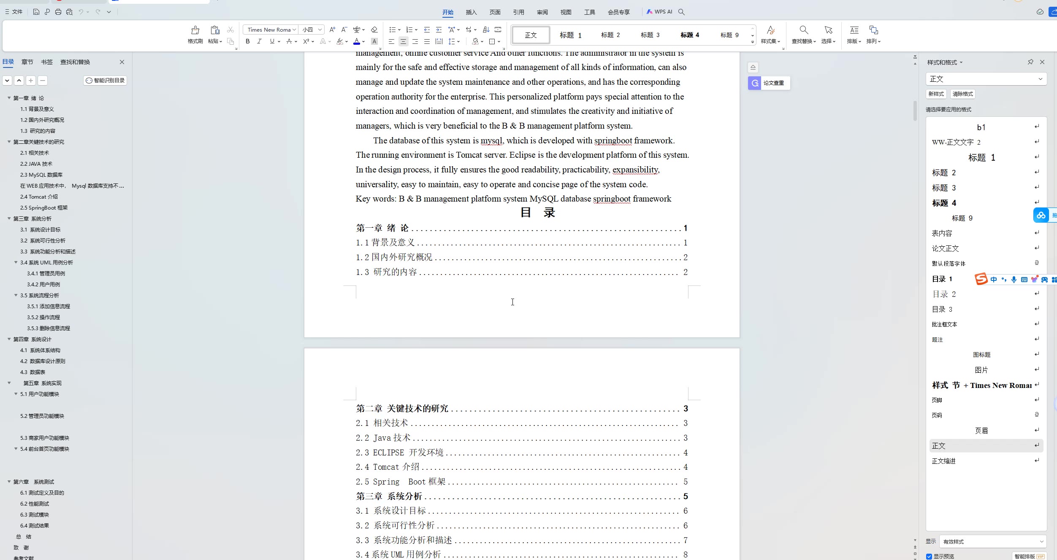The height and width of the screenshot is (560, 1057).
Task: Collapse 3.4 系统 UML 用例分析 tree node
Action: point(16,262)
